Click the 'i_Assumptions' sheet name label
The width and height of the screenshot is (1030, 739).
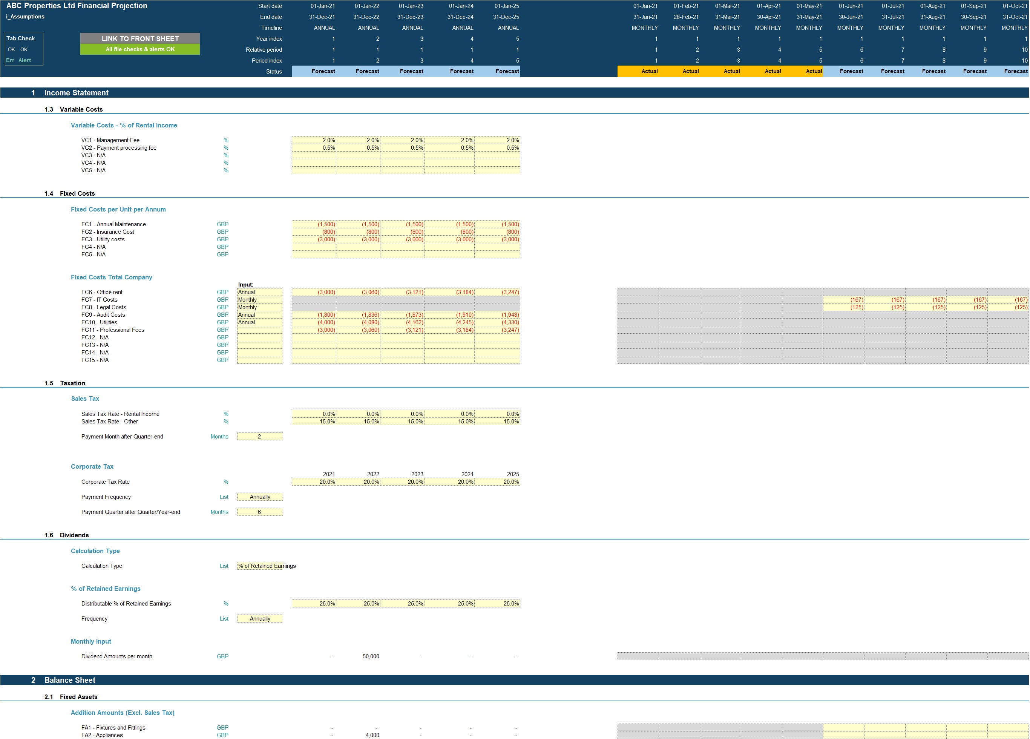25,17
